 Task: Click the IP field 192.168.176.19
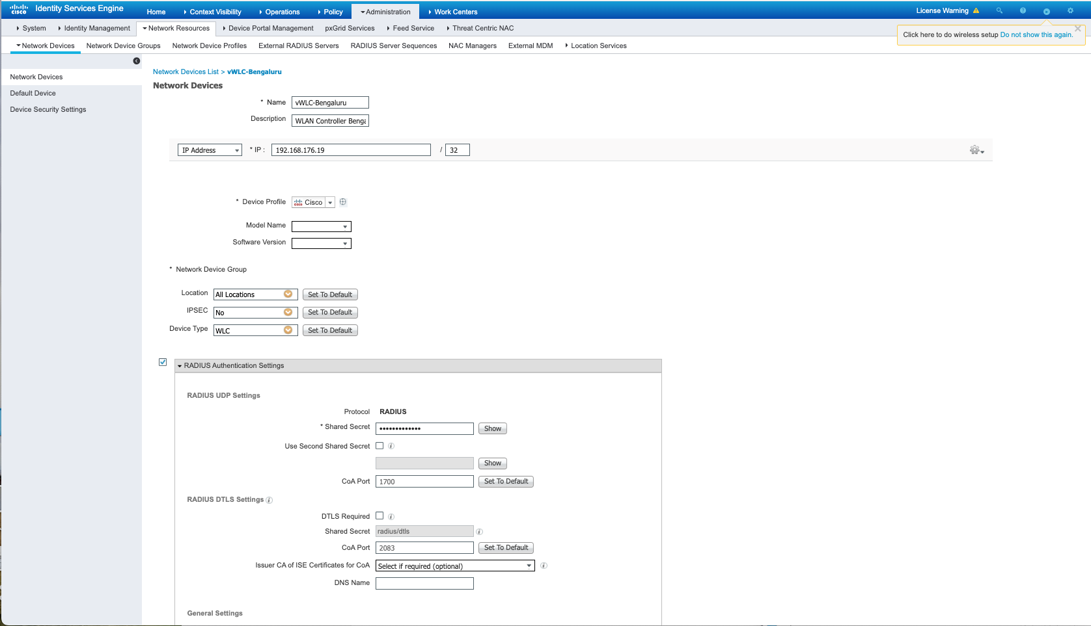(351, 150)
